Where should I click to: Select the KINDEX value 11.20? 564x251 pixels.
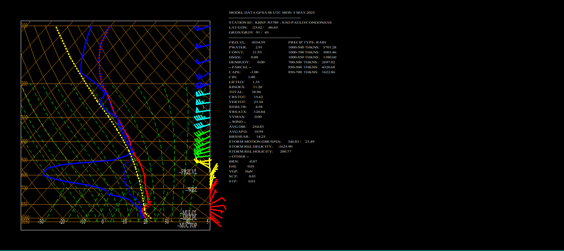257,87
